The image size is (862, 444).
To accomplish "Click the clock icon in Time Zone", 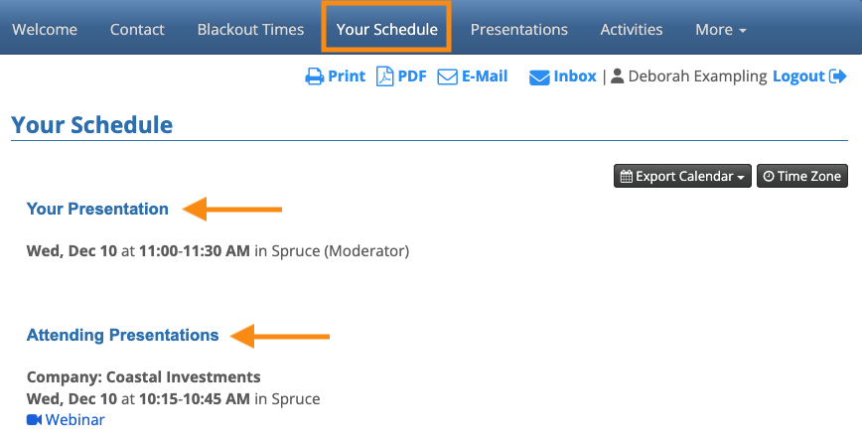I will [769, 177].
